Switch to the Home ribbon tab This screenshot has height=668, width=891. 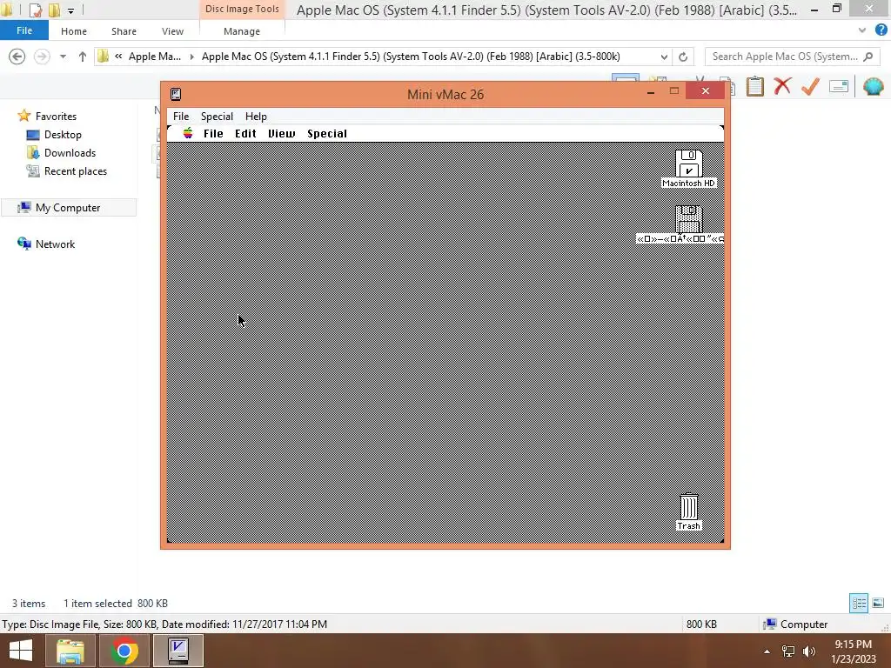point(74,31)
